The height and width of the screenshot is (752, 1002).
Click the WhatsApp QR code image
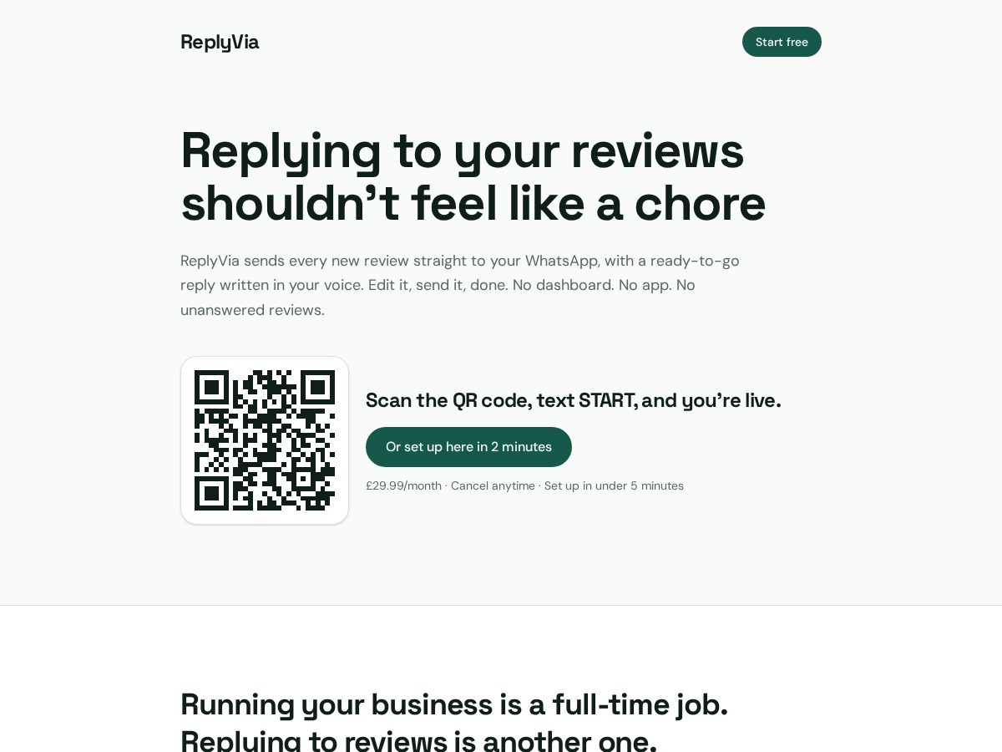(265, 440)
